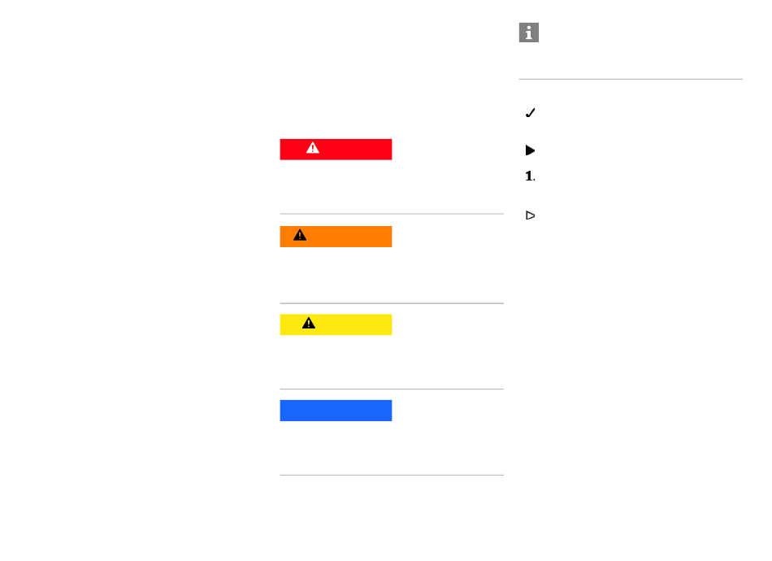Pick the yellow caution banner background
772x561 pixels.
click(336, 324)
